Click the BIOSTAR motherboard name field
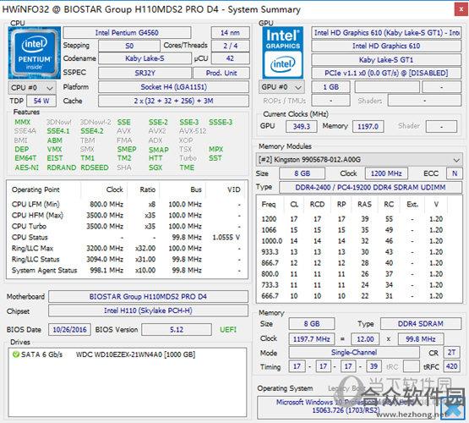469x423 pixels. pos(148,297)
